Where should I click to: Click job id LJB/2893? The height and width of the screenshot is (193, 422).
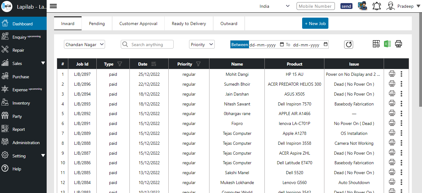[x=82, y=104]
